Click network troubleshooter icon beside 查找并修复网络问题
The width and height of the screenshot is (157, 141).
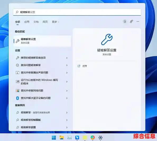(17, 91)
